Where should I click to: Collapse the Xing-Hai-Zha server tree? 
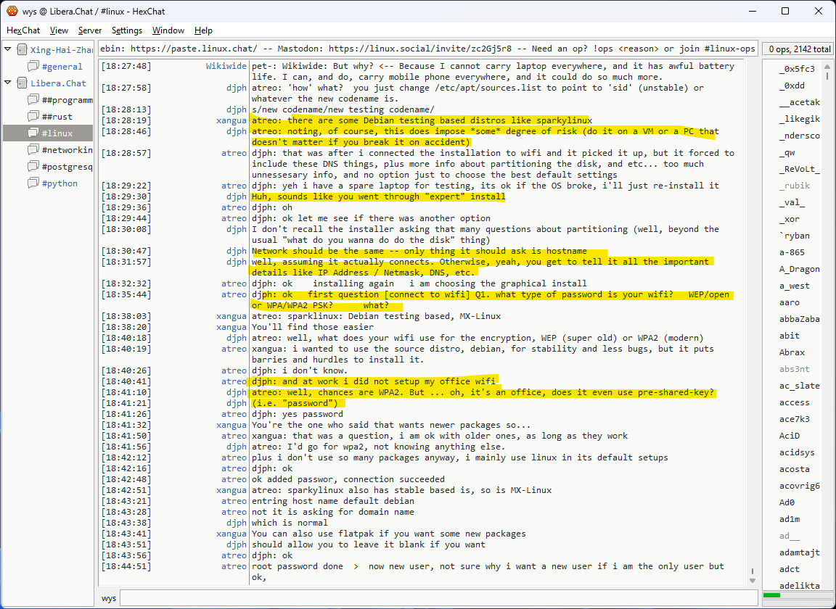[x=8, y=50]
